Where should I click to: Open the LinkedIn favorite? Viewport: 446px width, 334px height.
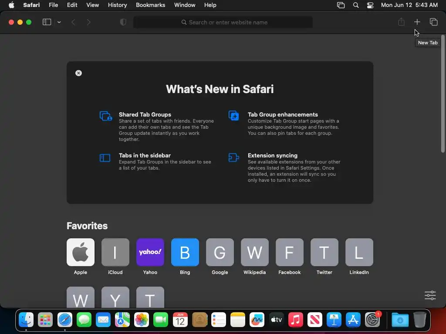pyautogui.click(x=359, y=252)
